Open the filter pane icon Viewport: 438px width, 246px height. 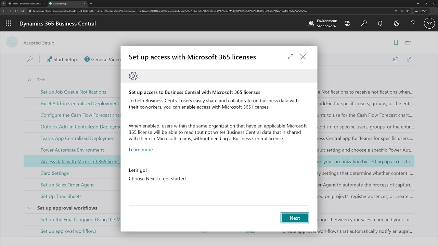pos(408,59)
